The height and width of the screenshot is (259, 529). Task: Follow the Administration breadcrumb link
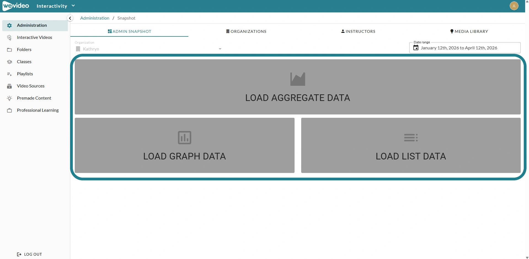tap(95, 18)
